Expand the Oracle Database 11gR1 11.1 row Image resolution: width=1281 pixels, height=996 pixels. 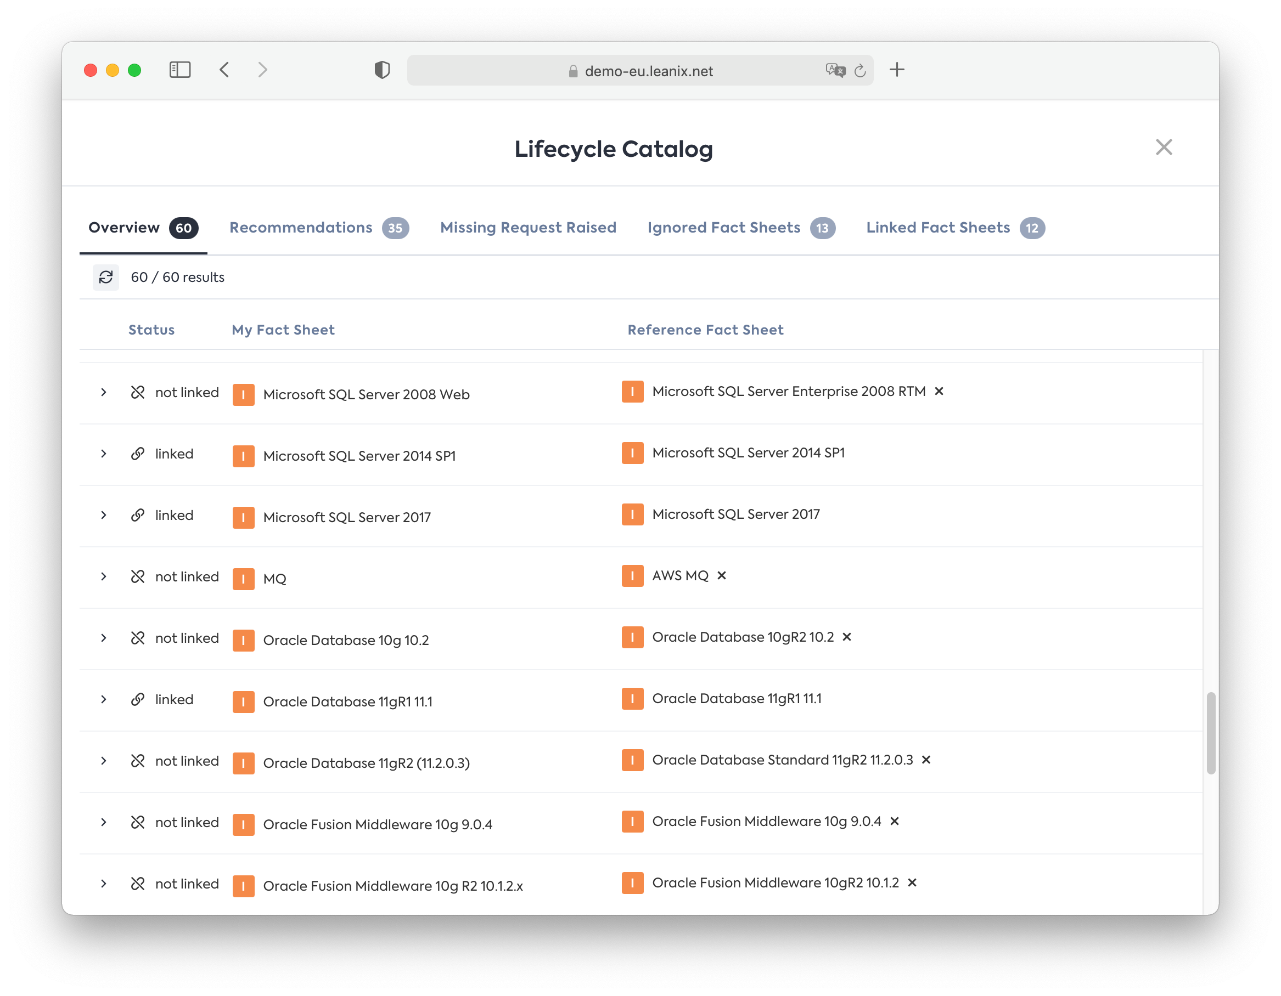coord(104,699)
